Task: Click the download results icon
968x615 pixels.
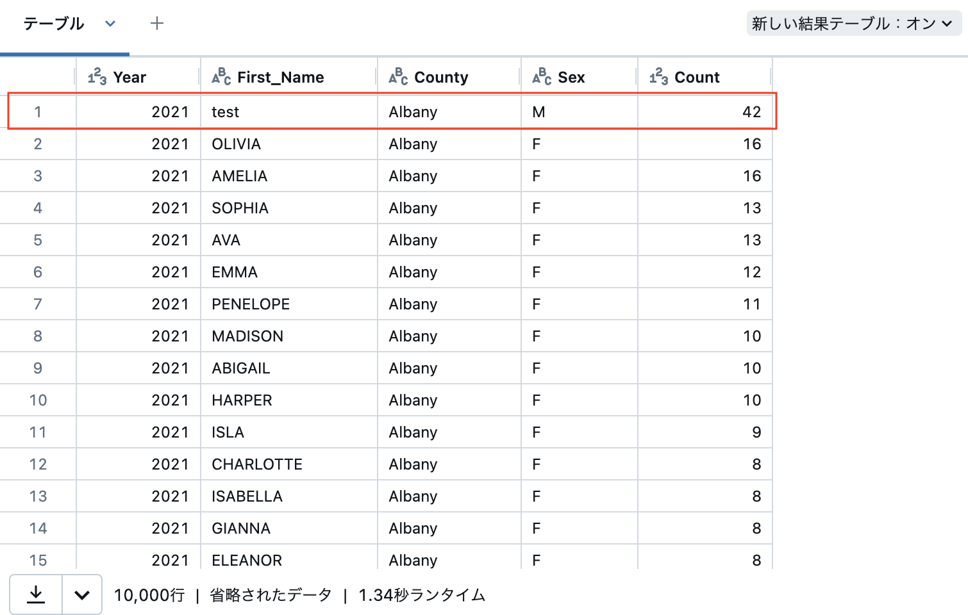Action: coord(36,594)
